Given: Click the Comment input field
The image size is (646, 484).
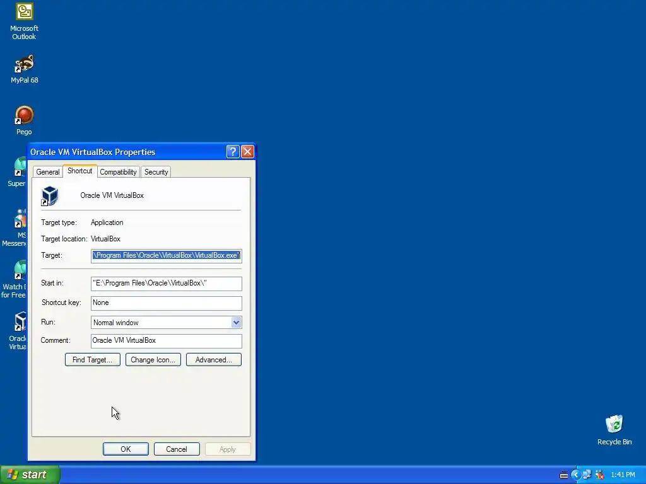Looking at the screenshot, I should click(x=167, y=341).
